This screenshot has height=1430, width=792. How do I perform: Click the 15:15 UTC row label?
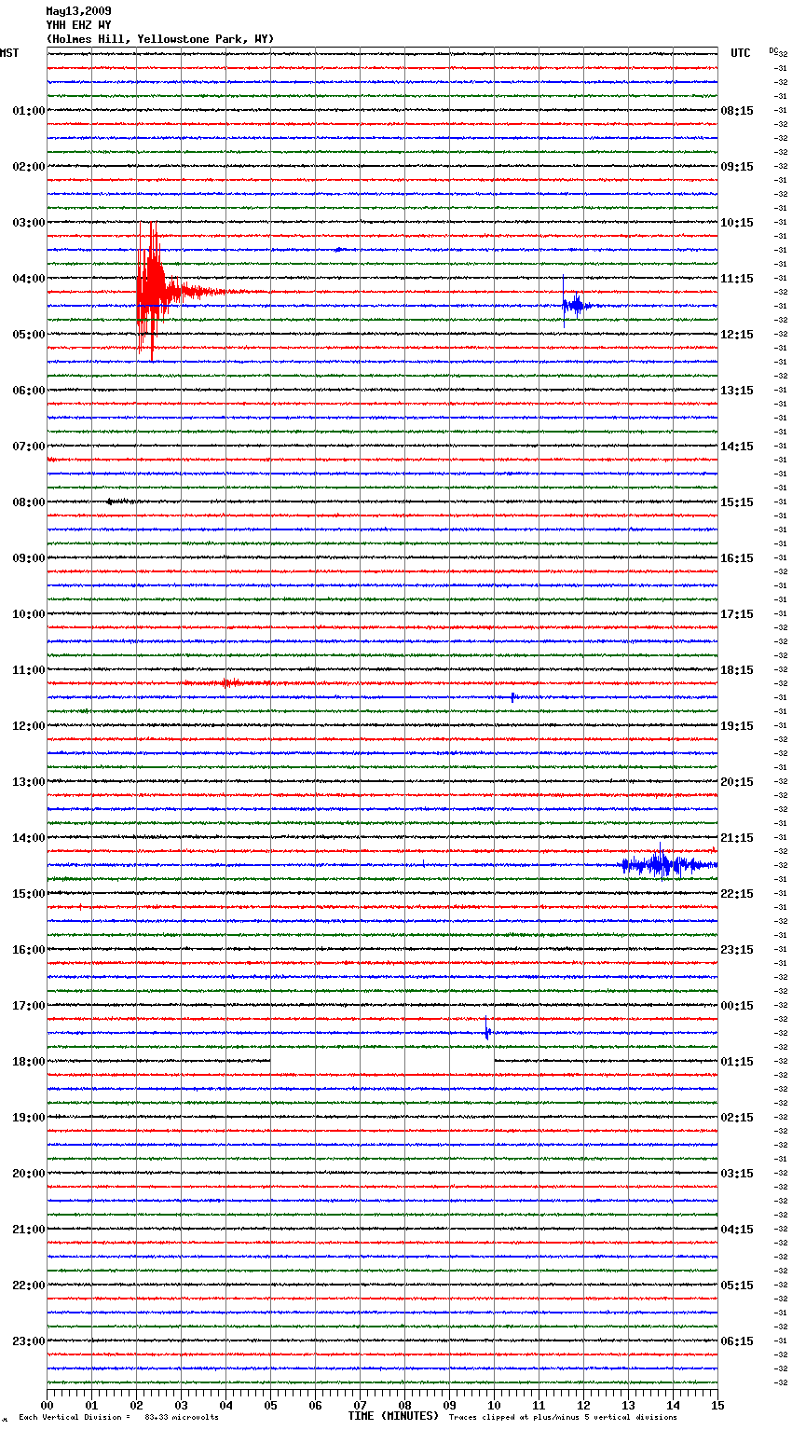(x=737, y=502)
